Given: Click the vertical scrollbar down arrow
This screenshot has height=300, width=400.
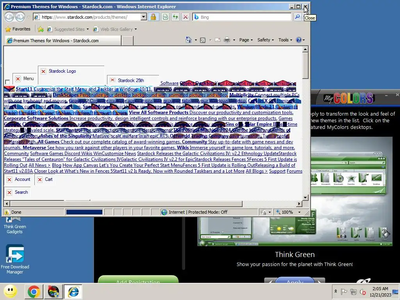Looking at the screenshot, I should (x=305, y=197).
